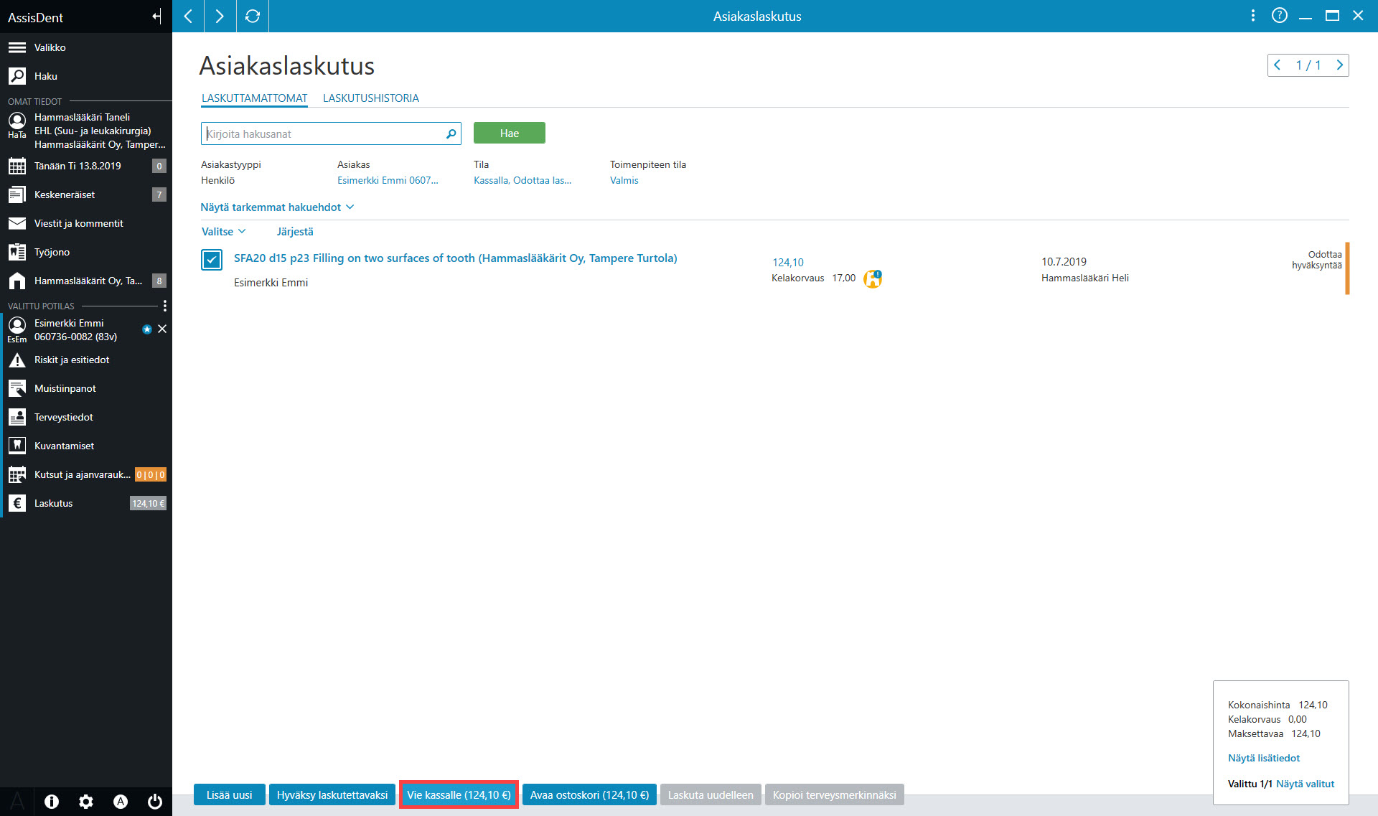Click the Kirjoita hakusanat search field
1378x816 pixels.
[x=323, y=133]
